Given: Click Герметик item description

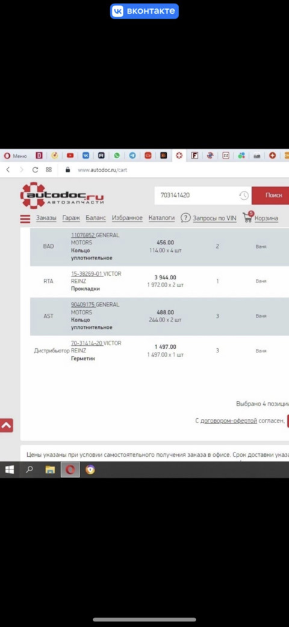Looking at the screenshot, I should pyautogui.click(x=83, y=358).
